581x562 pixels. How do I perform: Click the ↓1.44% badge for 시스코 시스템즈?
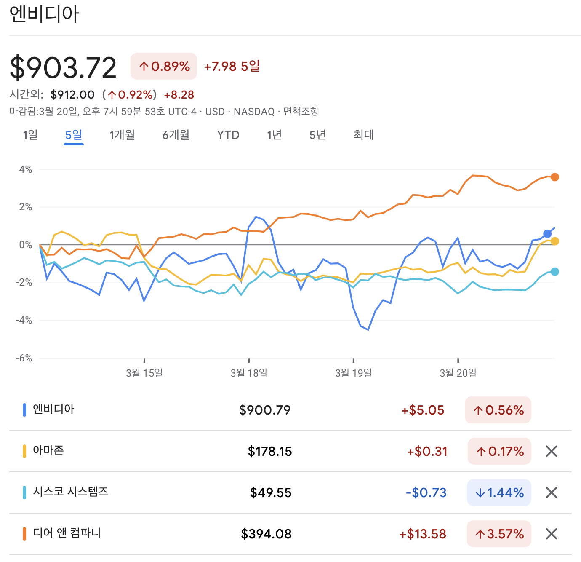pos(499,492)
